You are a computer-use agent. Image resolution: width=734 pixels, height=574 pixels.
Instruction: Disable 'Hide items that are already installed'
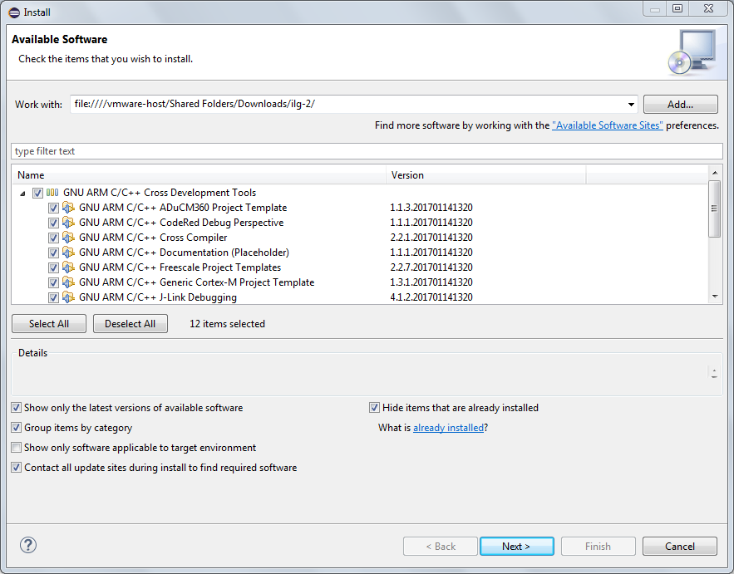pyautogui.click(x=375, y=408)
